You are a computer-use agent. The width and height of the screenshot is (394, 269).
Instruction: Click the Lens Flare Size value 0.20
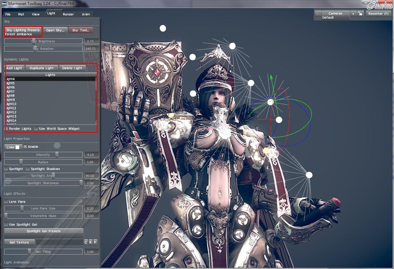(x=91, y=209)
